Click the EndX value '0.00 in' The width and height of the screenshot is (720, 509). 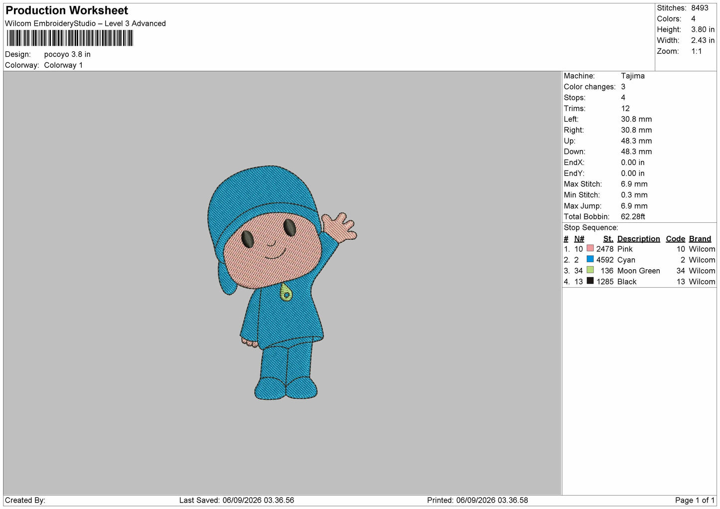pos(632,163)
